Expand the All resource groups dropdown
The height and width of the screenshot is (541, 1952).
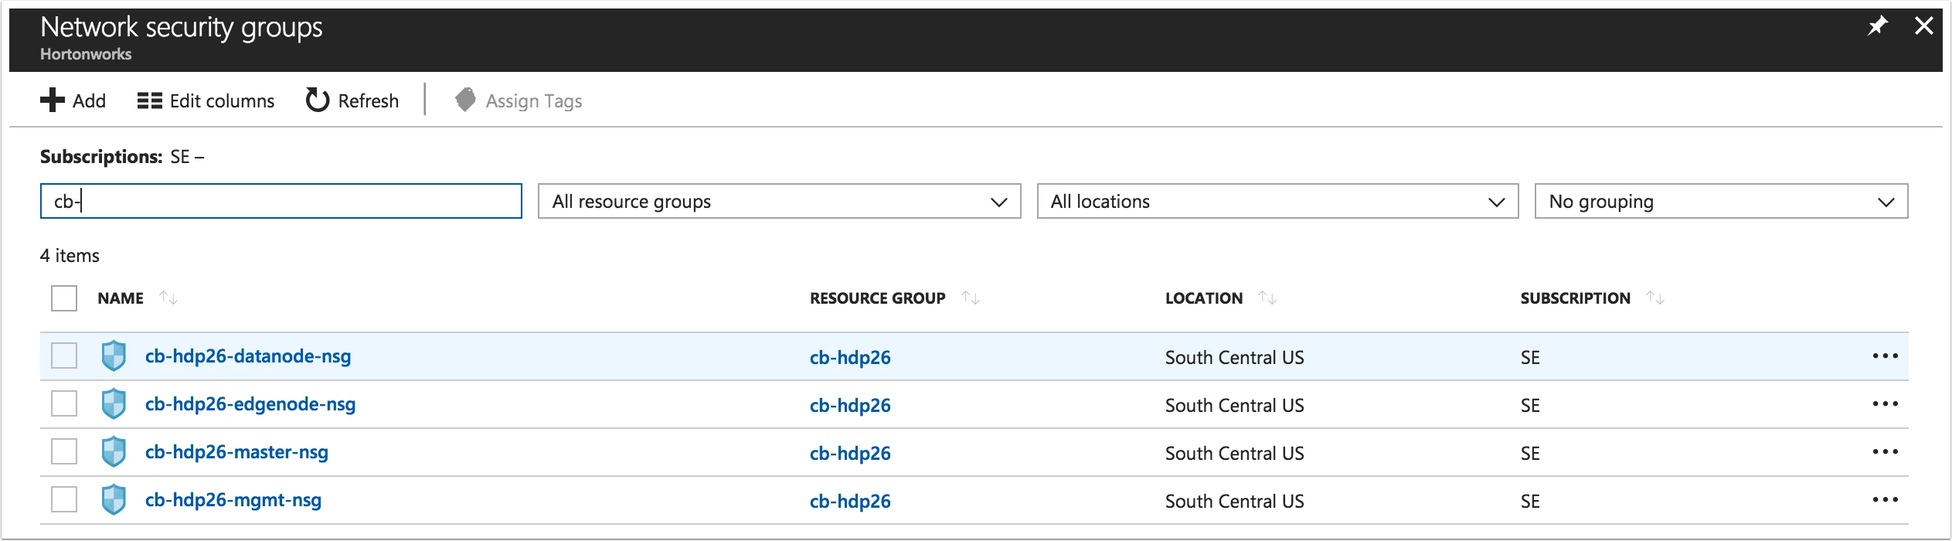point(779,202)
